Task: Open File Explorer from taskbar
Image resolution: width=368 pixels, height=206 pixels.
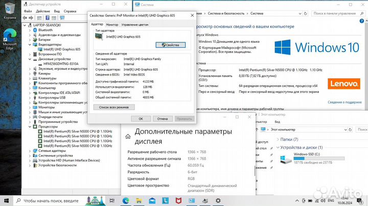Action: tap(139, 200)
